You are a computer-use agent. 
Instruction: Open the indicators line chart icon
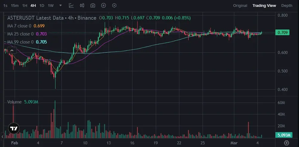[x=71, y=6]
